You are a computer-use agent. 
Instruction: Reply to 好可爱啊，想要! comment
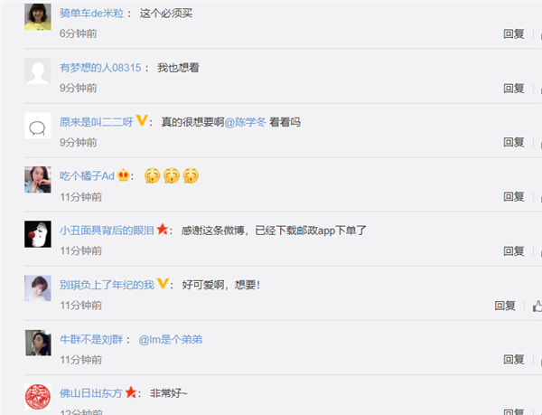pos(505,306)
